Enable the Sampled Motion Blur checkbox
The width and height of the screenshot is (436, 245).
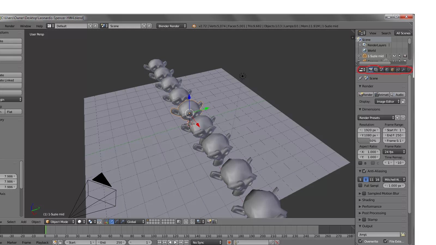click(x=364, y=194)
